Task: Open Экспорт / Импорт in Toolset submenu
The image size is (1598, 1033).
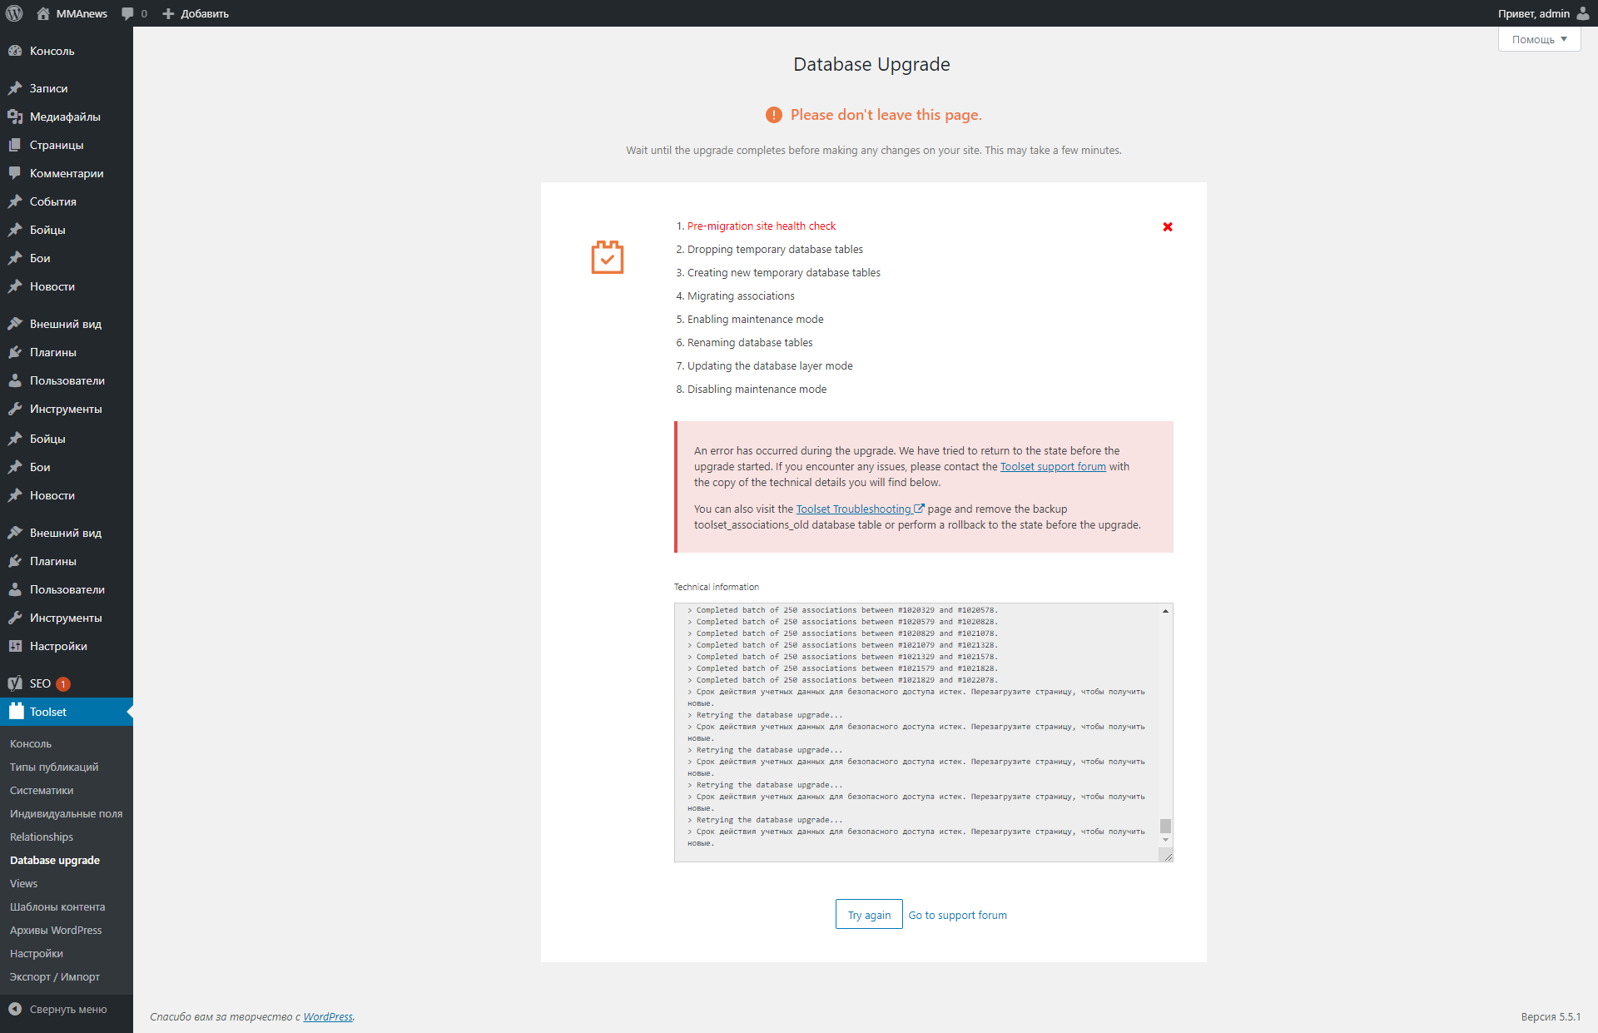Action: (55, 976)
